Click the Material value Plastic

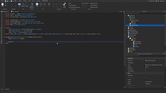tap(147, 67)
